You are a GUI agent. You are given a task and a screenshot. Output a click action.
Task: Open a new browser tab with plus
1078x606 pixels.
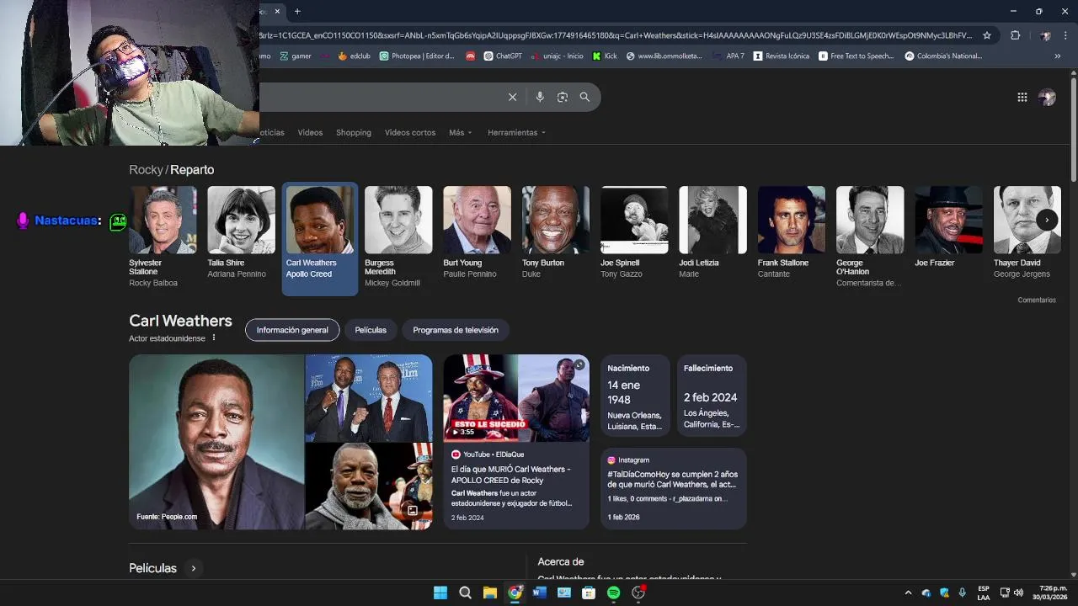[x=297, y=11]
